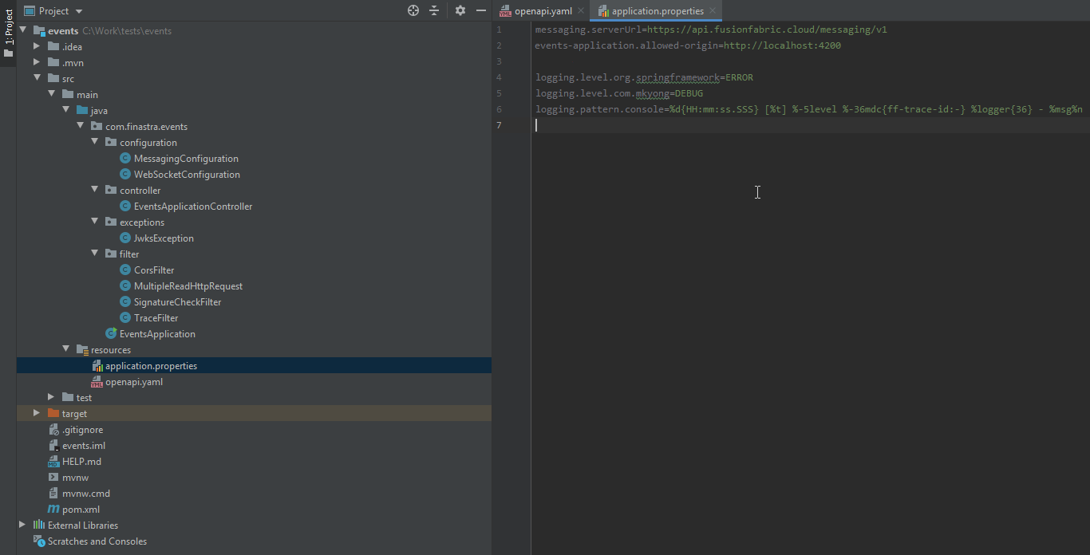Select the TraceFilter class

pyautogui.click(x=156, y=318)
